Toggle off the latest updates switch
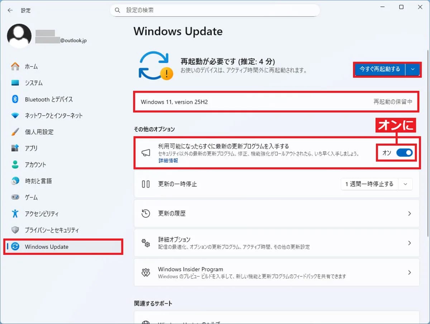This screenshot has height=324, width=430. point(404,153)
